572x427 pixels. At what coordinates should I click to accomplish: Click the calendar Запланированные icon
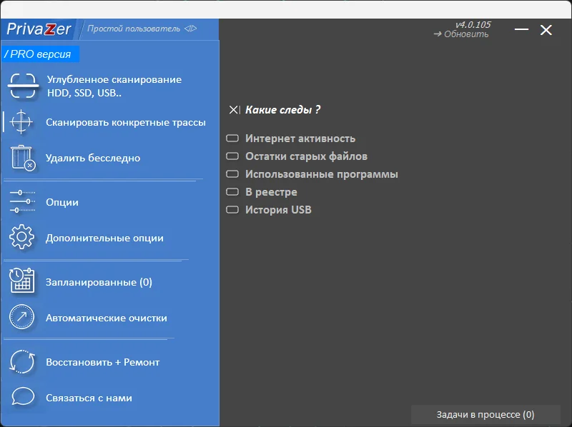(x=22, y=282)
